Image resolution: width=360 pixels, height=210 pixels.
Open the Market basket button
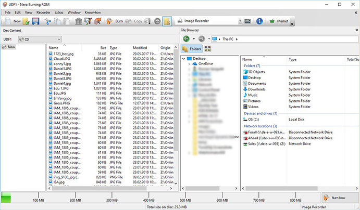coord(279,21)
